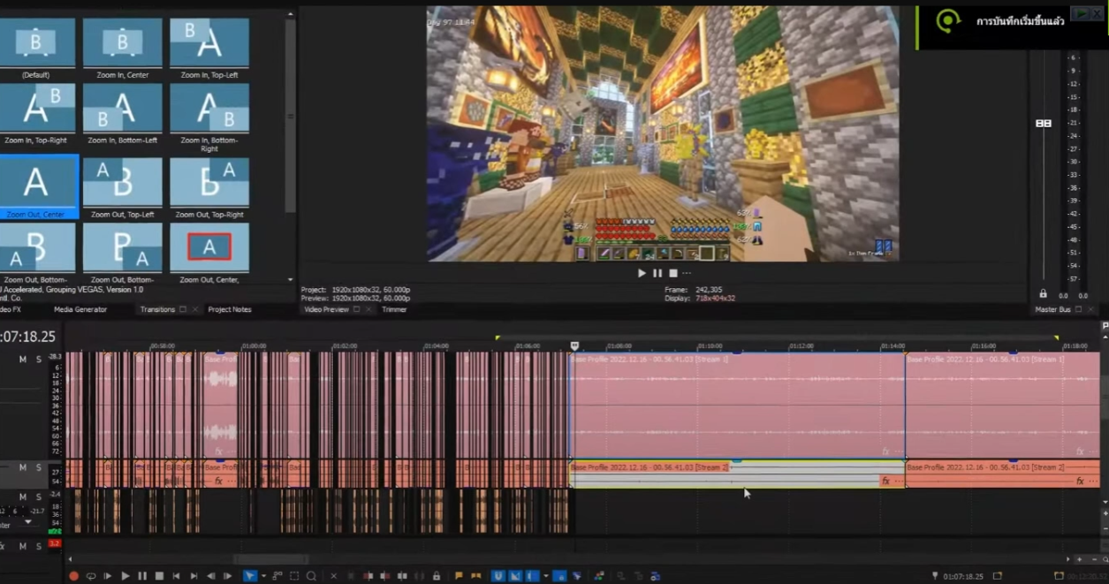
Task: Mute the second highlighted audio track
Action: click(x=23, y=467)
